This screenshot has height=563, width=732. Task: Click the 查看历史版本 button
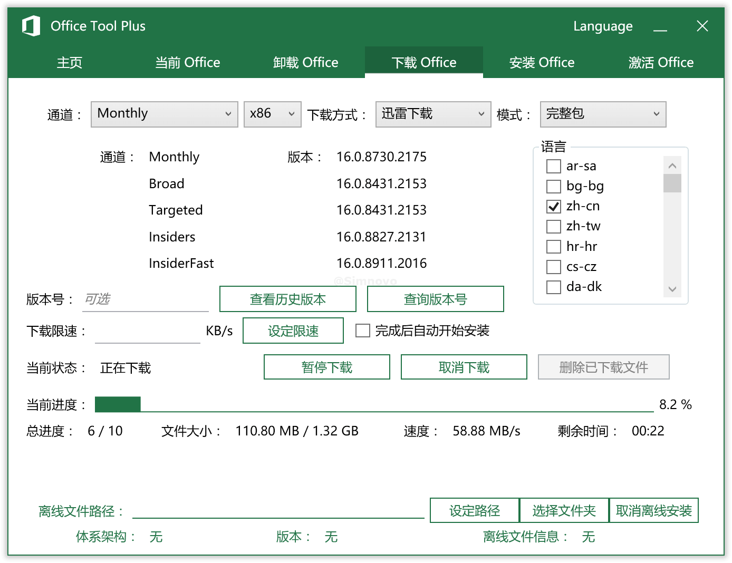(x=288, y=299)
